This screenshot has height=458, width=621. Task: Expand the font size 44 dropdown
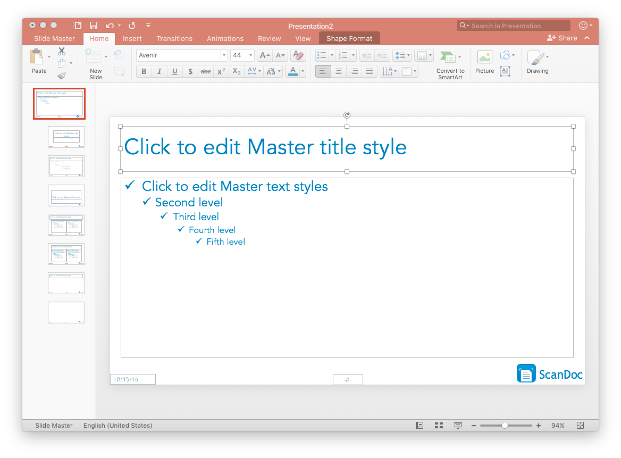point(250,55)
